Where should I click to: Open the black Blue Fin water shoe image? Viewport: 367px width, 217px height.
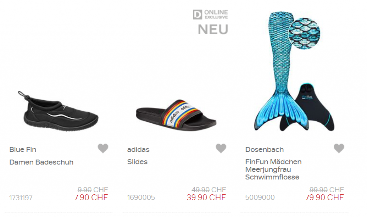coord(58,111)
